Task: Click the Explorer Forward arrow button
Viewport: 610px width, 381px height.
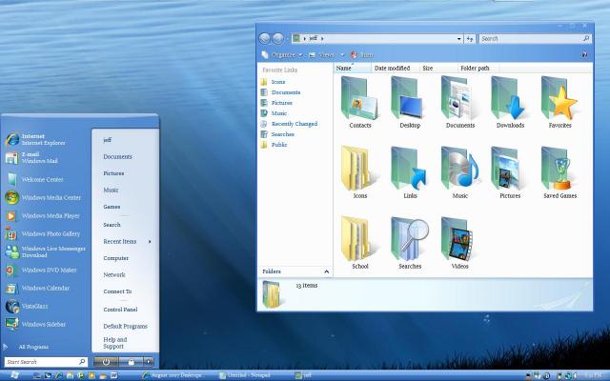Action: click(277, 38)
